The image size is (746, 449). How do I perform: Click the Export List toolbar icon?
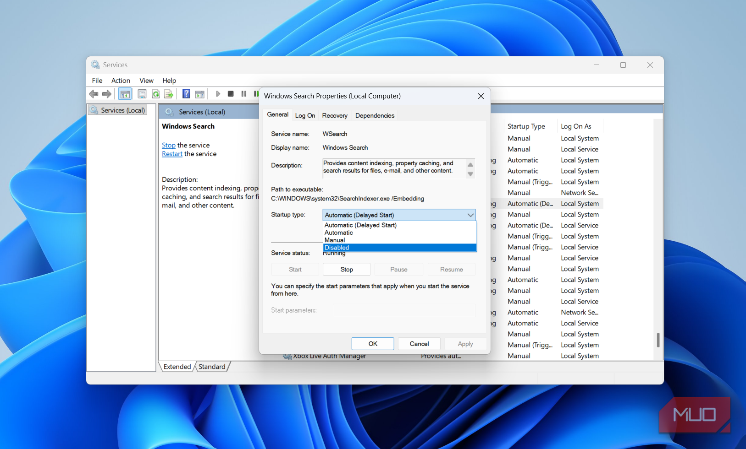point(169,94)
